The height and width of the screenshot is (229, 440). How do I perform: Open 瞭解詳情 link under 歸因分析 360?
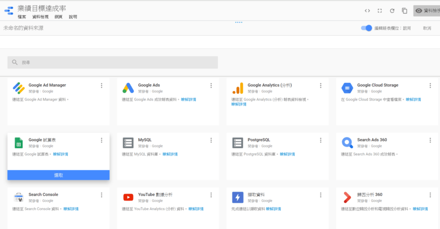click(420, 209)
